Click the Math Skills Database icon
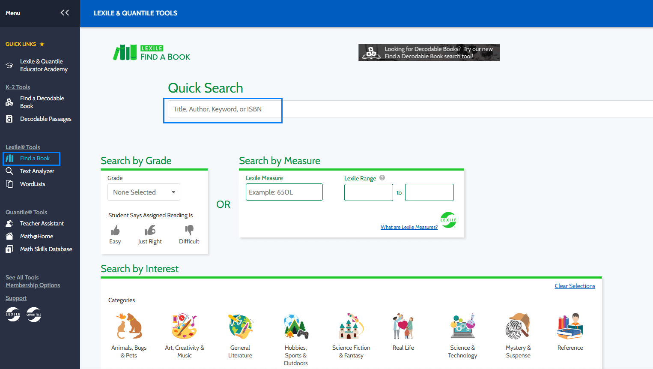The width and height of the screenshot is (653, 369). pos(9,249)
